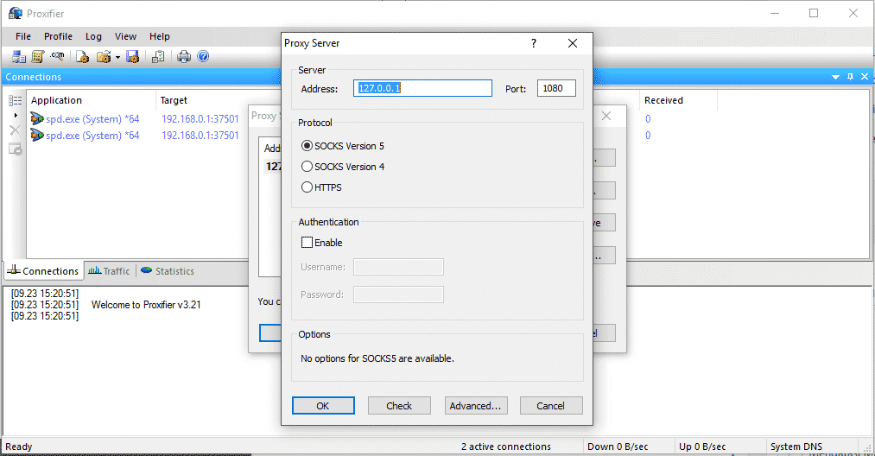Click the New Profile toolbar icon

click(x=83, y=57)
